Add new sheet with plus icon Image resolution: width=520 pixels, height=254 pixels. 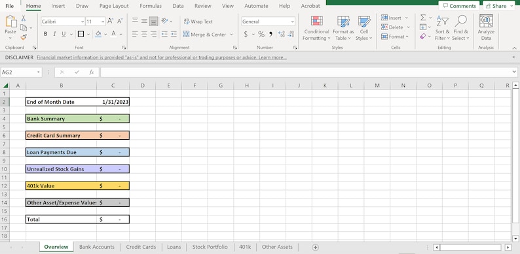316,247
